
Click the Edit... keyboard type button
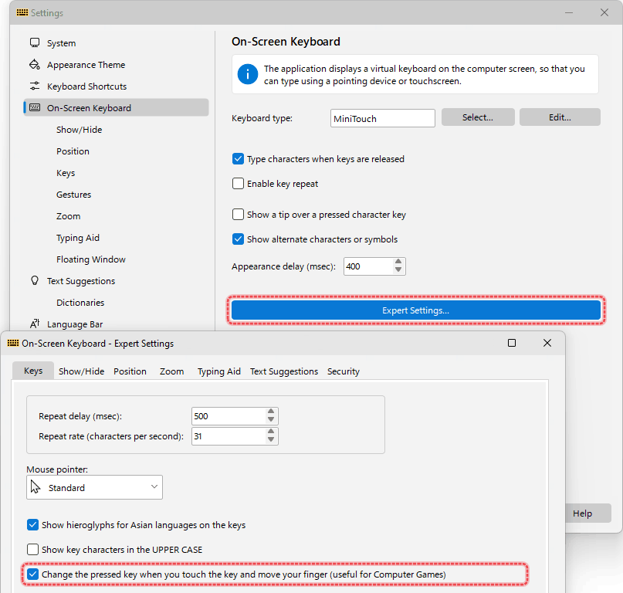tap(560, 117)
